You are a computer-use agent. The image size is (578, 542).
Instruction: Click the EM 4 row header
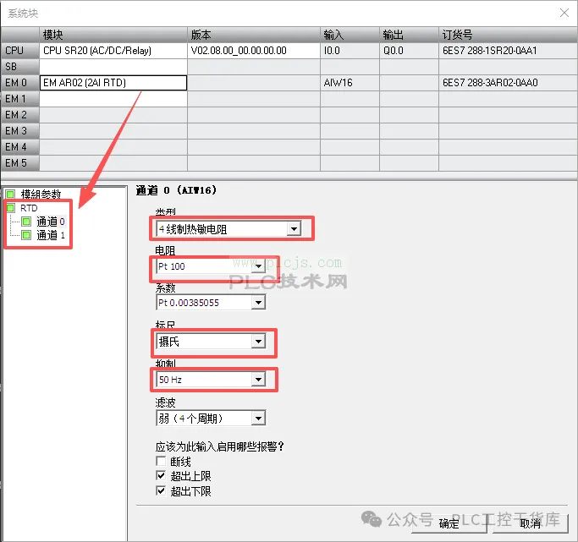(x=20, y=147)
